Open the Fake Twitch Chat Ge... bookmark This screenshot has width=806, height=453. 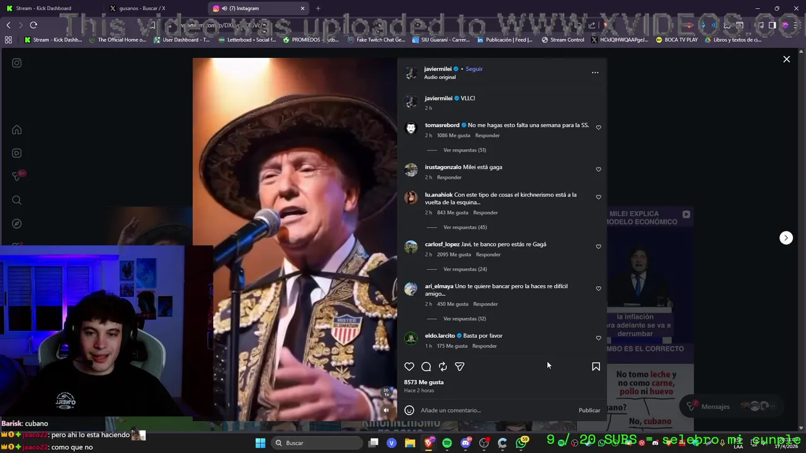[376, 40]
